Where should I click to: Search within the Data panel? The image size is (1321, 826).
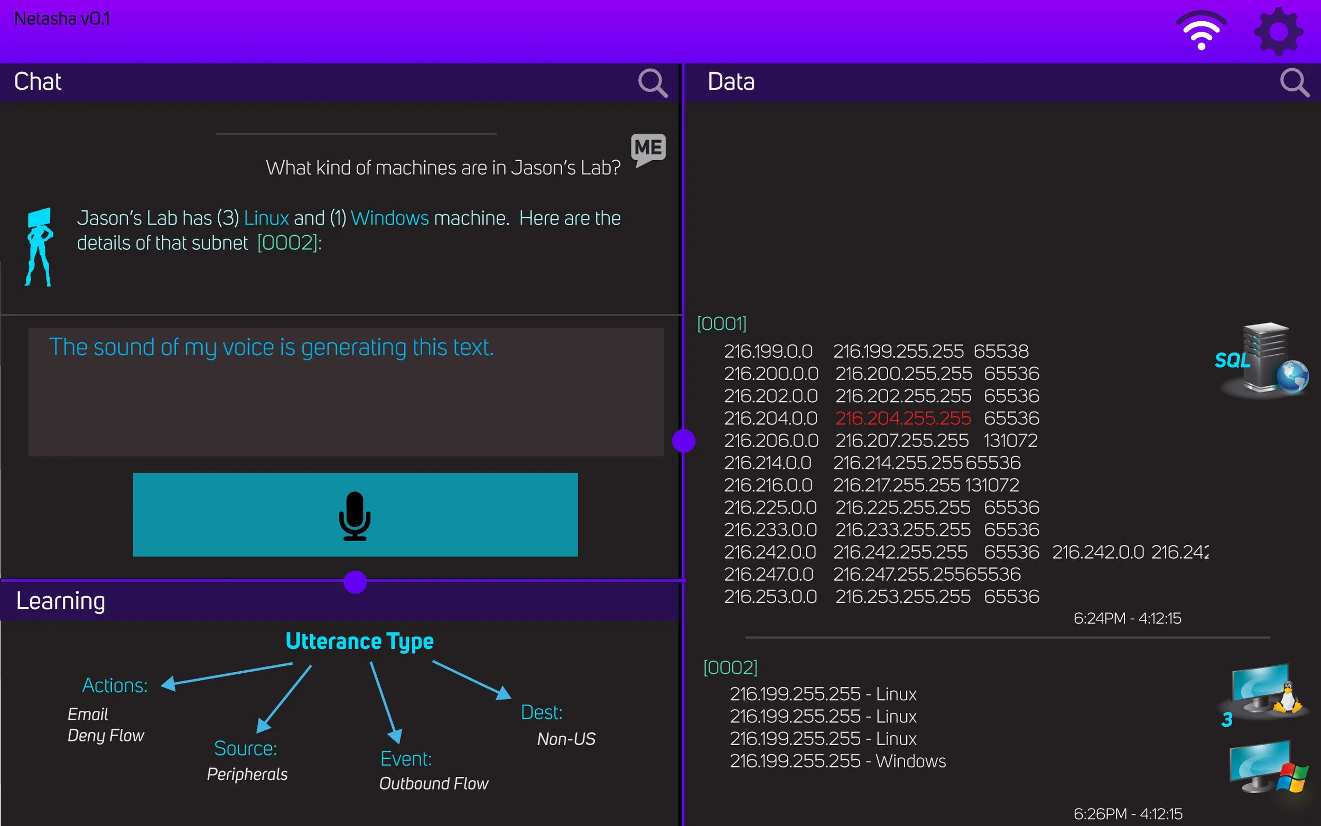click(1294, 83)
